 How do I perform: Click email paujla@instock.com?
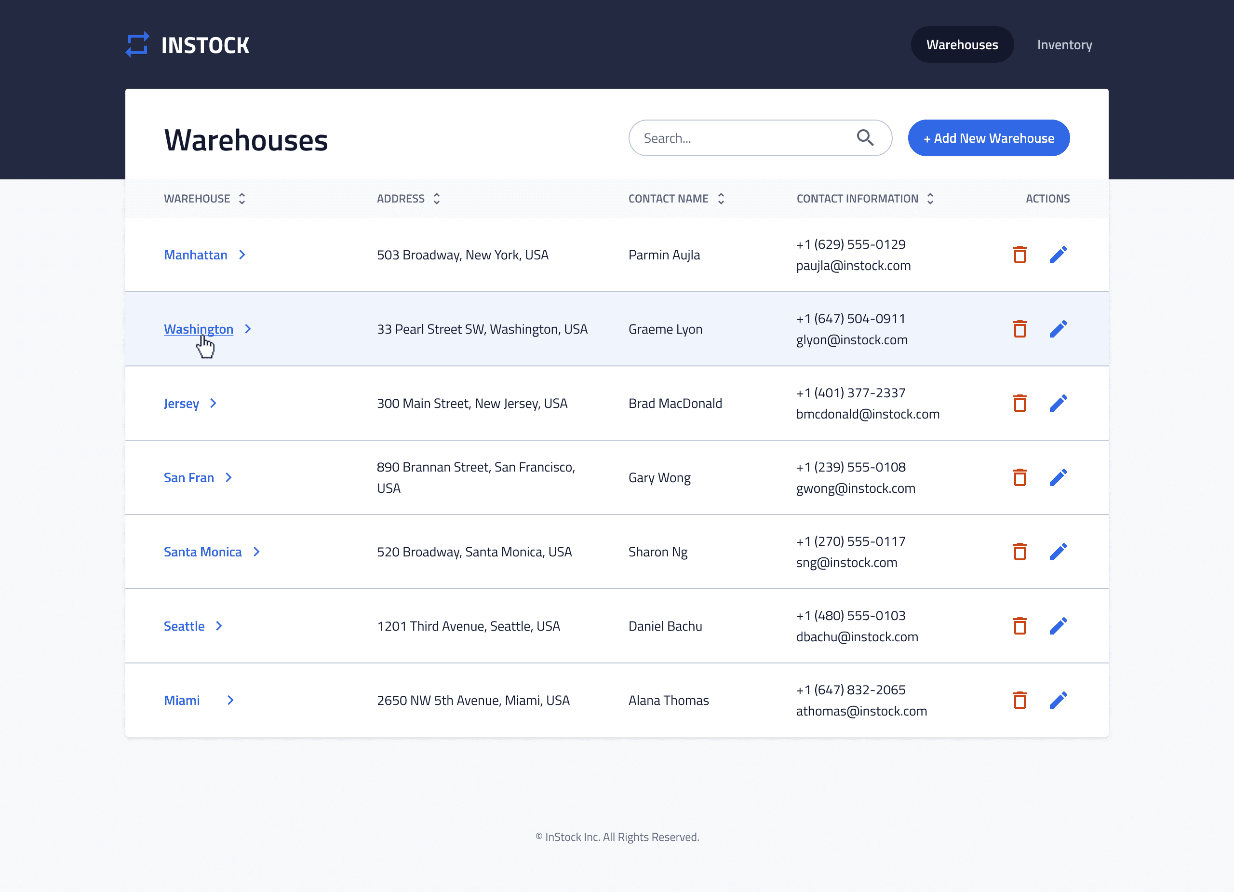tap(853, 266)
